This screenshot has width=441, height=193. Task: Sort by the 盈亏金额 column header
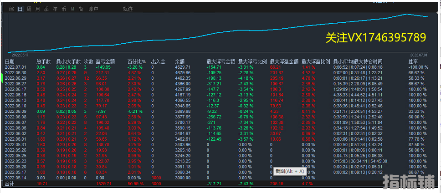coord(105,61)
